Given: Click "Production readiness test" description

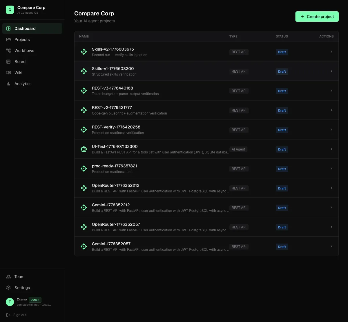Looking at the screenshot, I should tap(112, 172).
